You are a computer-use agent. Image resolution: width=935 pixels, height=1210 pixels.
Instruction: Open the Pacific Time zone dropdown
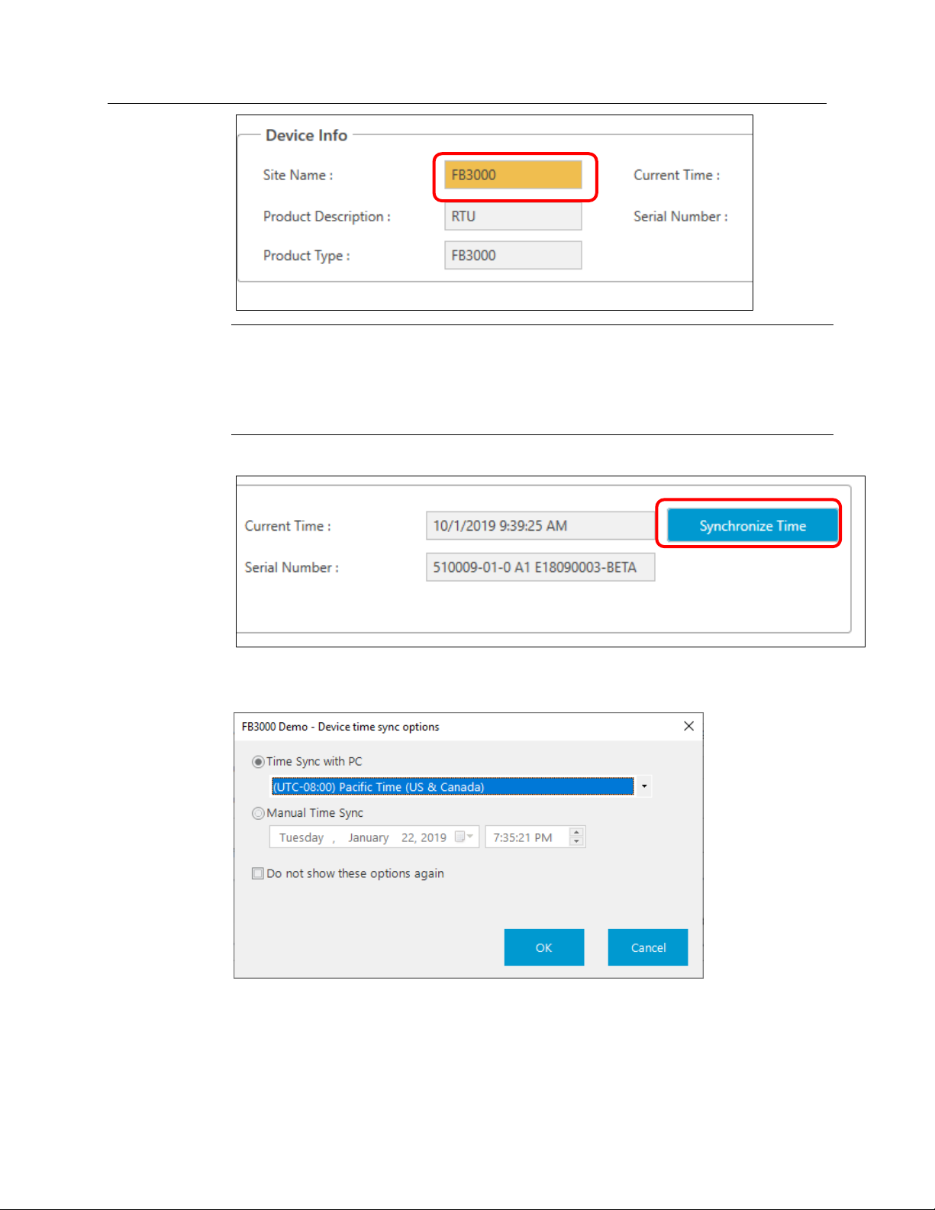pos(644,786)
